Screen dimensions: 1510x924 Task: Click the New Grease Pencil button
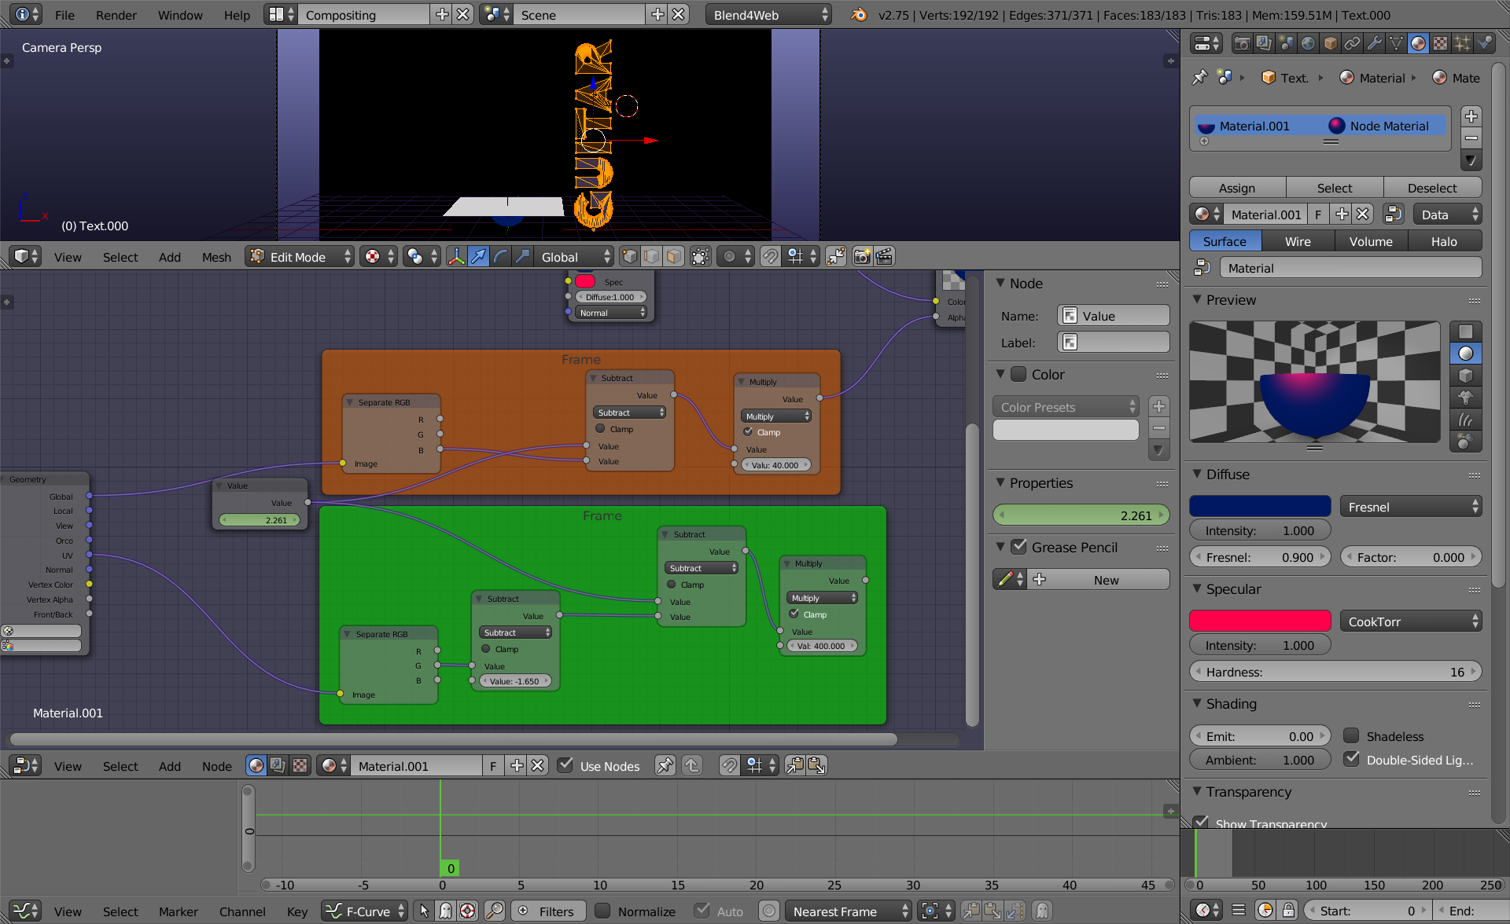(x=1099, y=579)
